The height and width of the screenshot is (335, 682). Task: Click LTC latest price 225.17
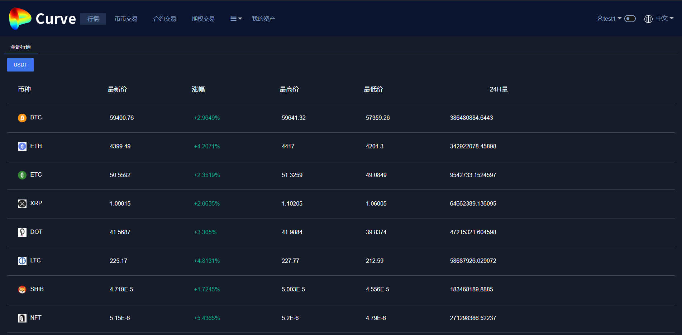(119, 261)
